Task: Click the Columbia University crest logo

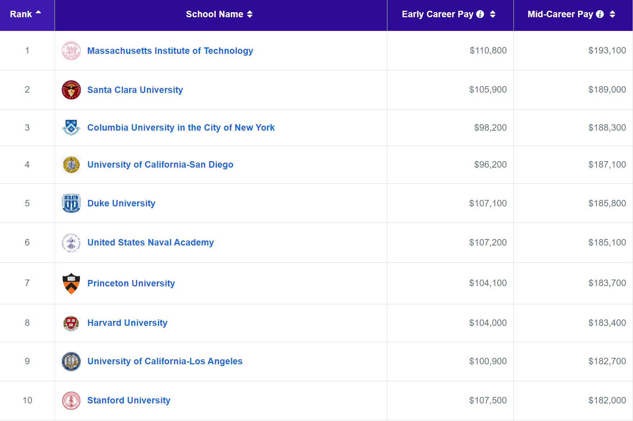Action: [71, 127]
